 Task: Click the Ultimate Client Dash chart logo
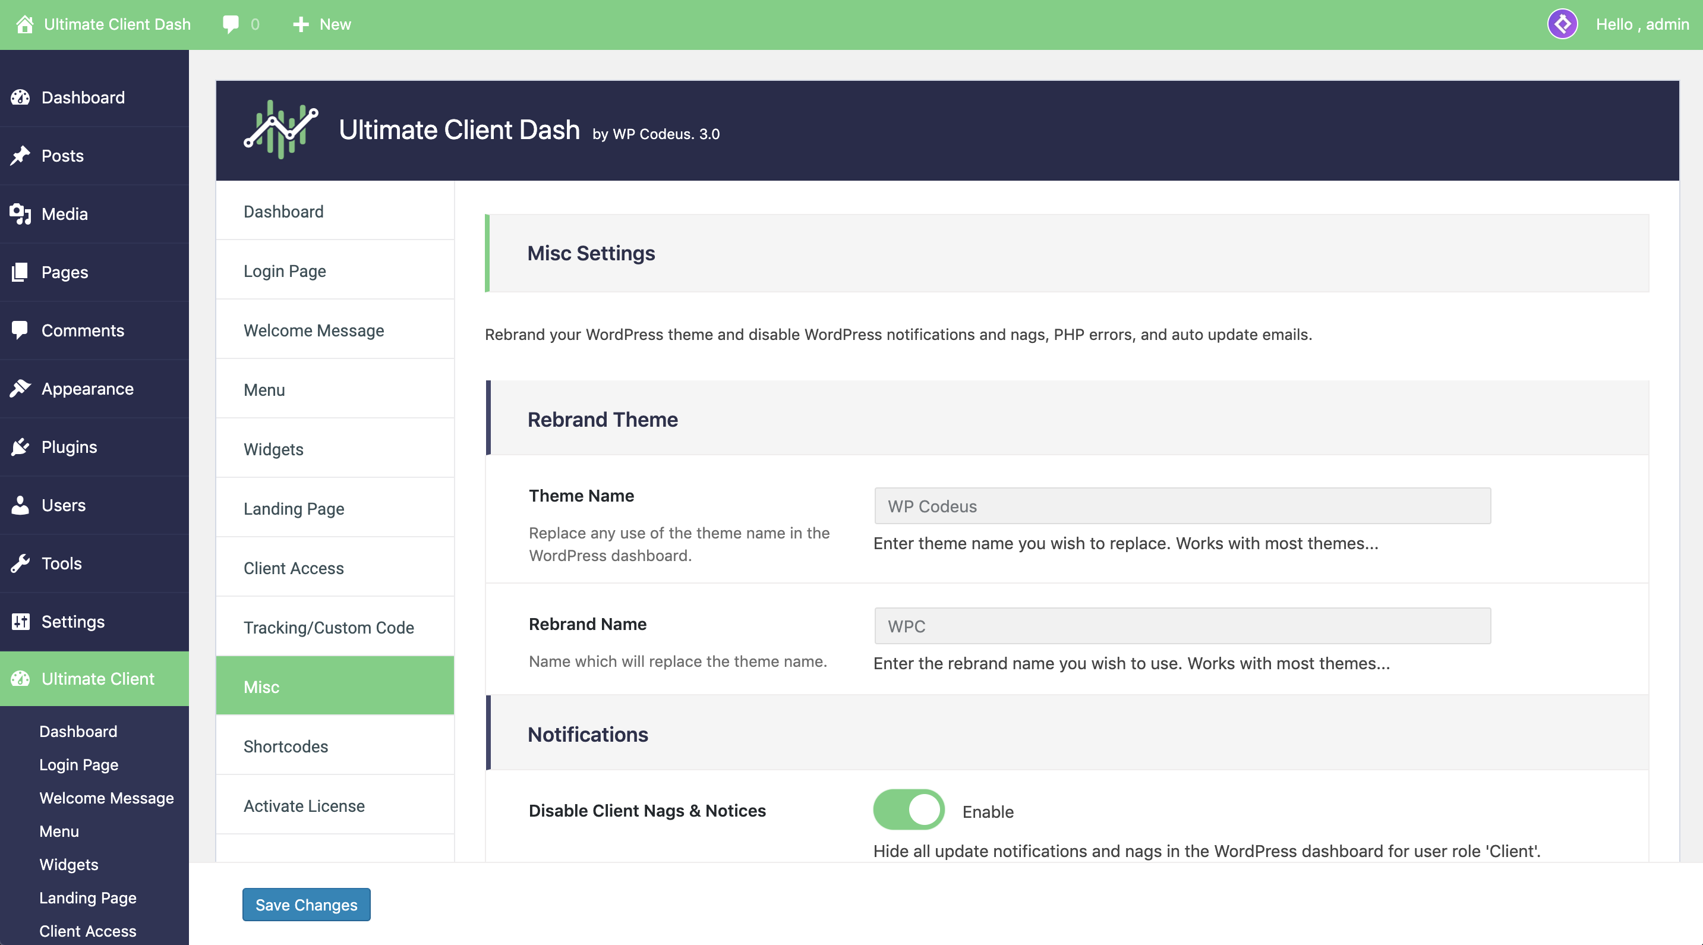tap(280, 130)
